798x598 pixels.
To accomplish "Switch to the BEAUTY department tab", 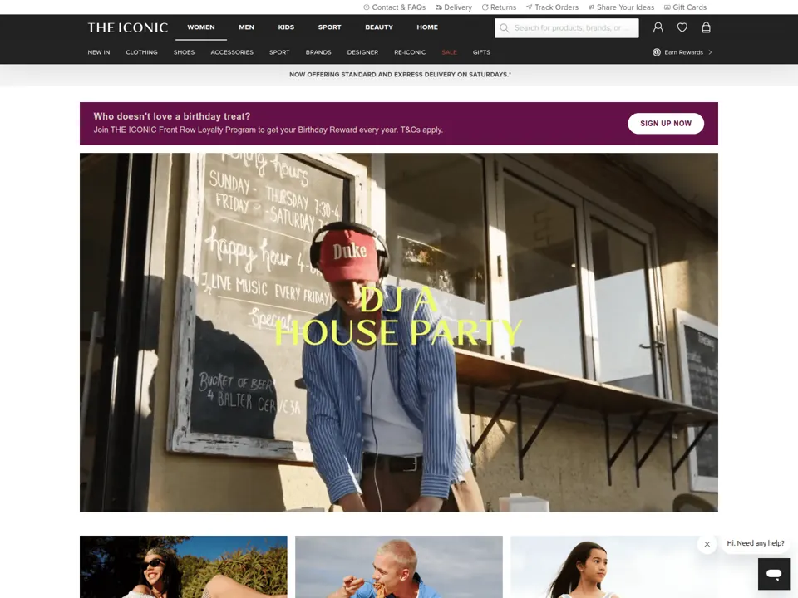I will (x=379, y=27).
